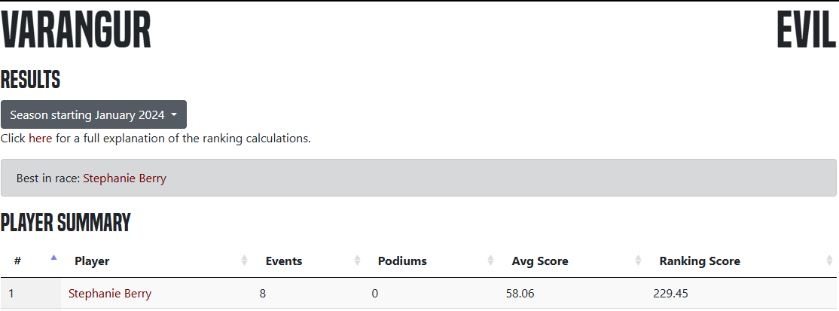
Task: Click the EVIL heading text
Action: [806, 32]
